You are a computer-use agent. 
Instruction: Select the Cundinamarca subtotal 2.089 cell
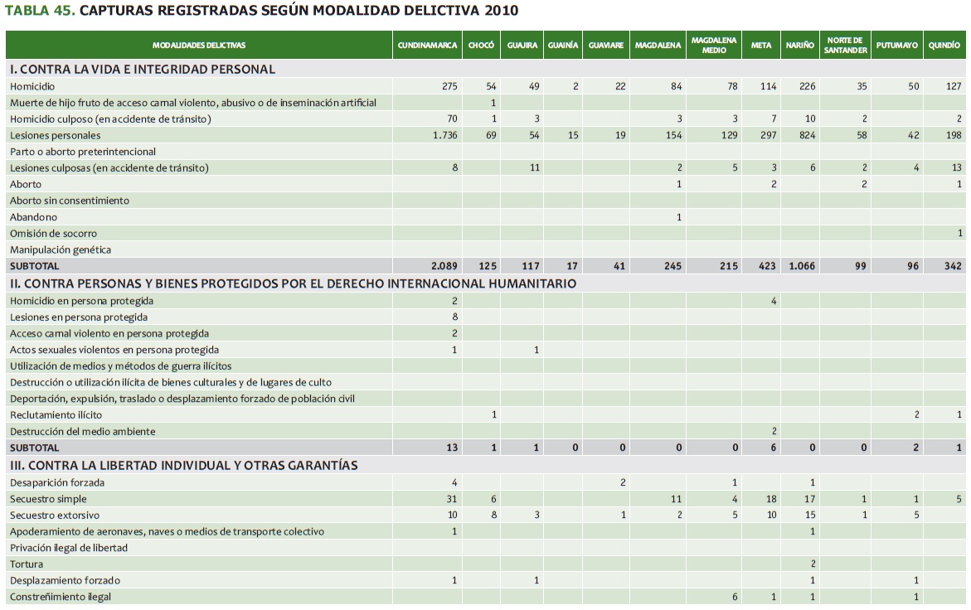pyautogui.click(x=444, y=266)
